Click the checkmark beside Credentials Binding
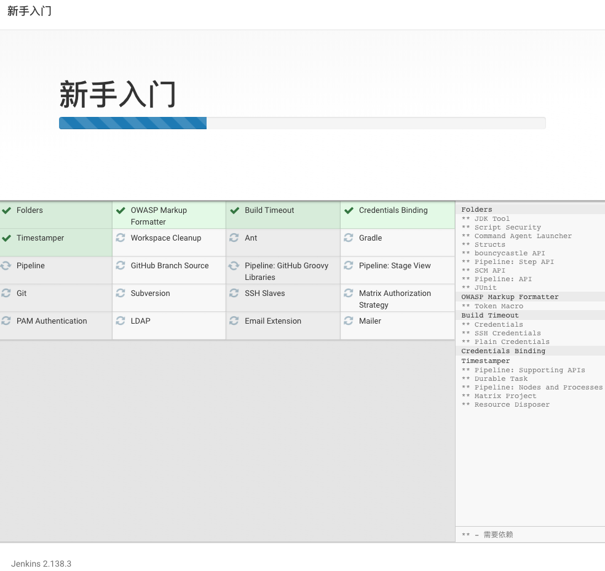Viewport: 605px width, 571px height. pos(349,210)
